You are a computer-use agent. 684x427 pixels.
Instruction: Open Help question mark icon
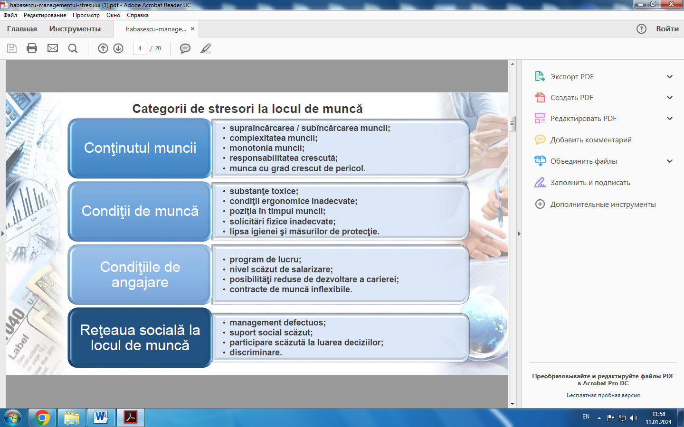pyautogui.click(x=641, y=29)
